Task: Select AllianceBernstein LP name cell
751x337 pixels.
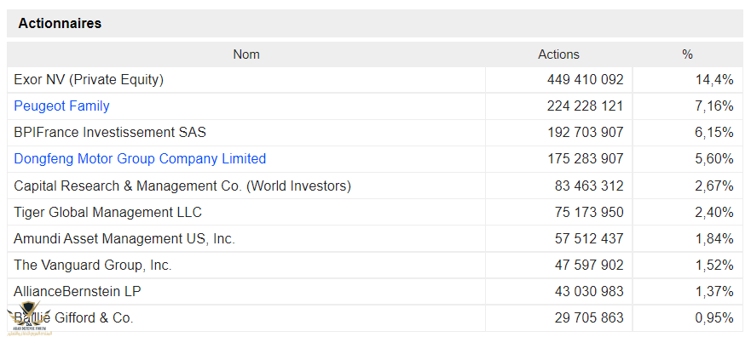Action: pyautogui.click(x=246, y=291)
